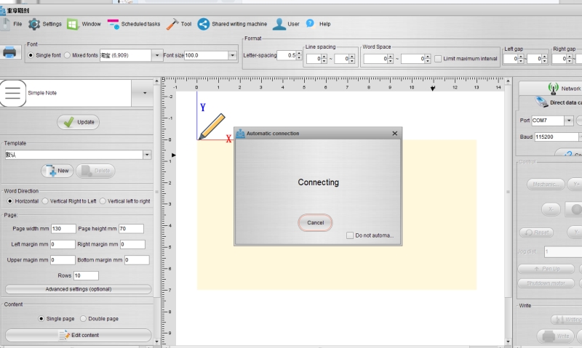Cancel the automatic connection dialog
The width and height of the screenshot is (582, 348).
click(x=315, y=222)
